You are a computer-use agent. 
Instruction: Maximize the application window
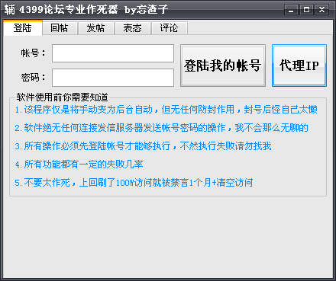click(x=306, y=10)
